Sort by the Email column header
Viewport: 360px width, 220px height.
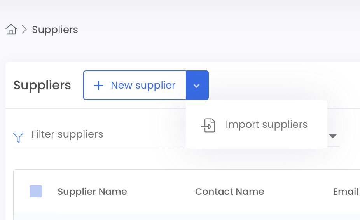pyautogui.click(x=346, y=192)
